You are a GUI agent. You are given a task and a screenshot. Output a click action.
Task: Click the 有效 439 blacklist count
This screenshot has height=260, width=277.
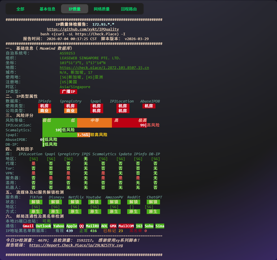click(x=64, y=231)
